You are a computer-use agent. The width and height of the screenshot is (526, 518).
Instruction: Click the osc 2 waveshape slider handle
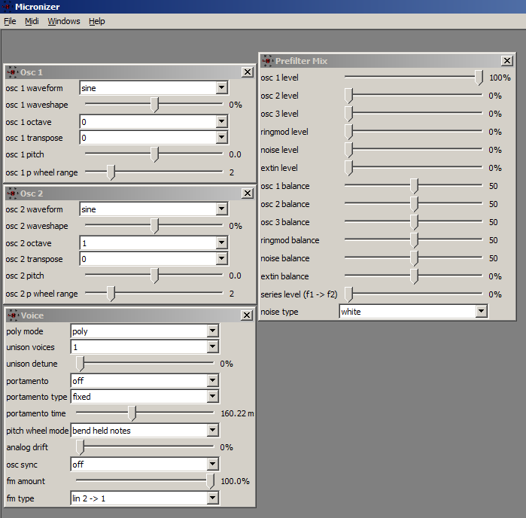click(x=154, y=226)
